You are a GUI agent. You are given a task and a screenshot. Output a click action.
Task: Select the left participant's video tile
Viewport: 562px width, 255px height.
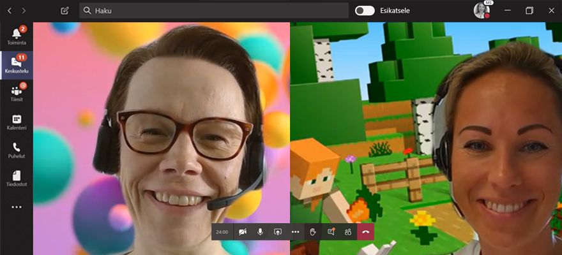point(162,139)
